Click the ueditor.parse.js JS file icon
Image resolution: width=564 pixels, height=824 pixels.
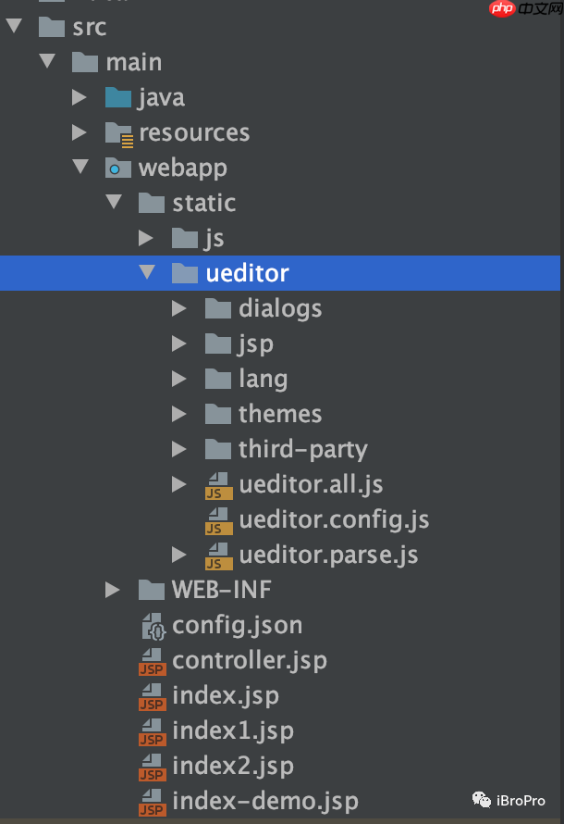219,556
